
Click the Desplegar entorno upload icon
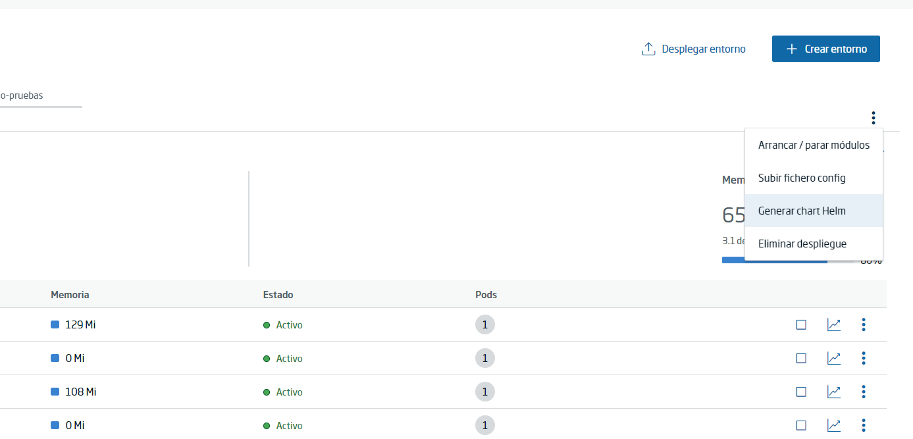[648, 49]
